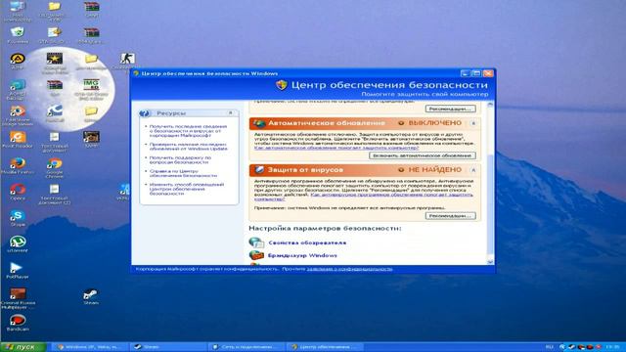Switch to Windows XP browser taskbar button

pyautogui.click(x=91, y=347)
